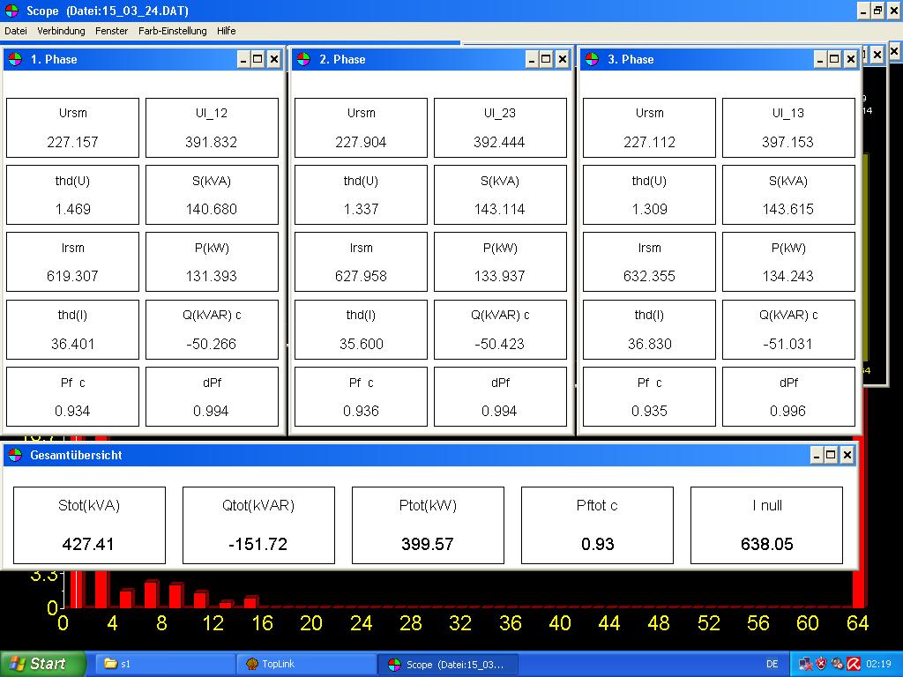Open the Farb-Einstellung menu
This screenshot has height=677, width=903.
coord(172,31)
